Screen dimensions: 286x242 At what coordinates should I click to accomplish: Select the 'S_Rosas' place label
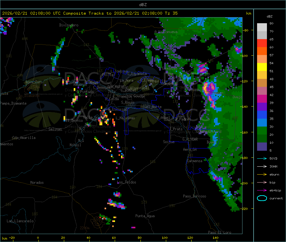pos(128,103)
